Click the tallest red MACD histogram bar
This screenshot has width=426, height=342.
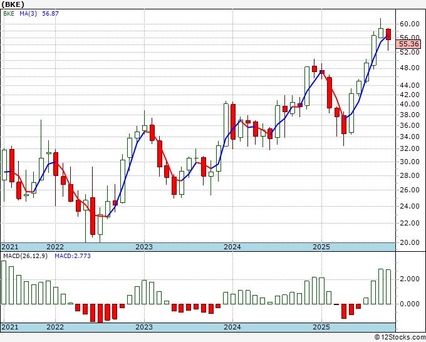[x=100, y=313]
